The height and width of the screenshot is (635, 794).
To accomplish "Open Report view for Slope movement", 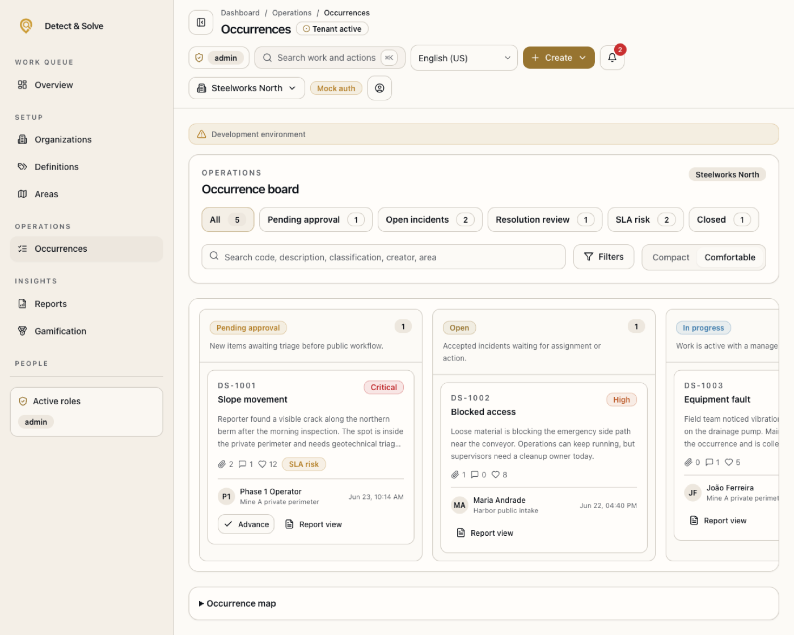I will click(314, 524).
